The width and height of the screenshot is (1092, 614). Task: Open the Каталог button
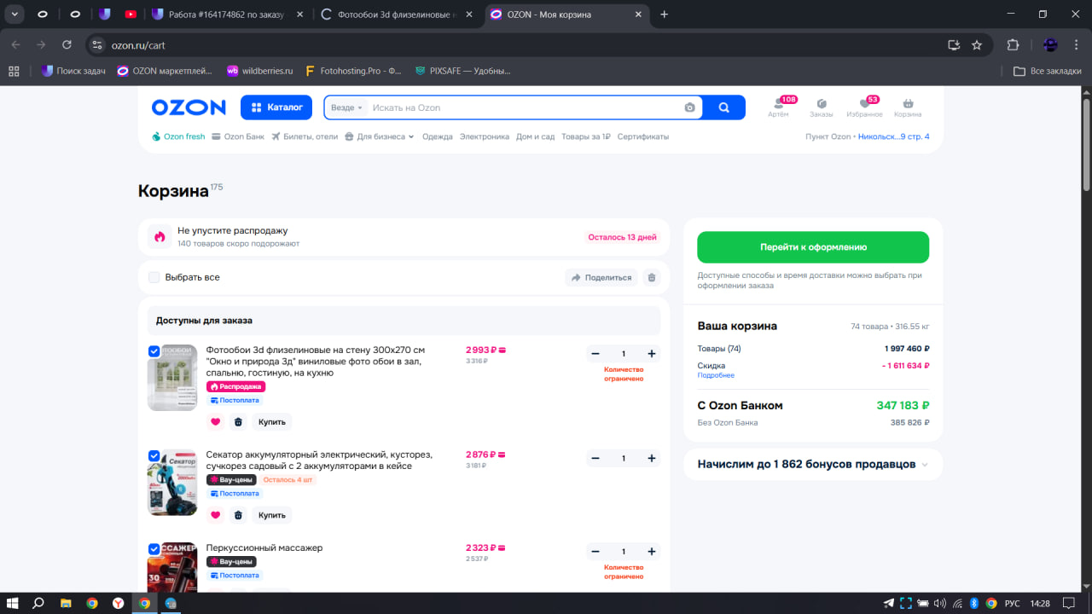276,107
